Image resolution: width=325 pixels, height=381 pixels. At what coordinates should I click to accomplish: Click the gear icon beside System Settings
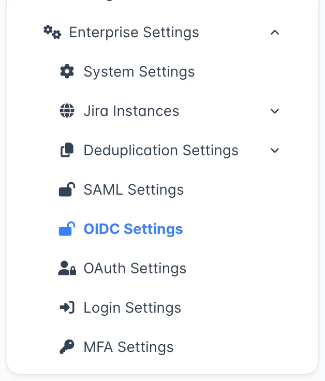tap(67, 71)
